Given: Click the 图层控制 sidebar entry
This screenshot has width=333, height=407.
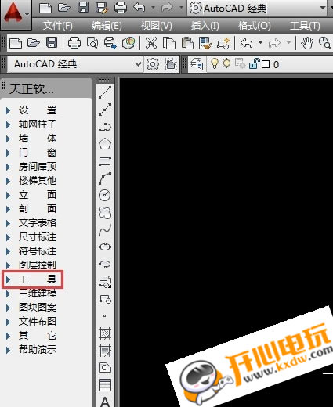Looking at the screenshot, I should click(38, 265).
